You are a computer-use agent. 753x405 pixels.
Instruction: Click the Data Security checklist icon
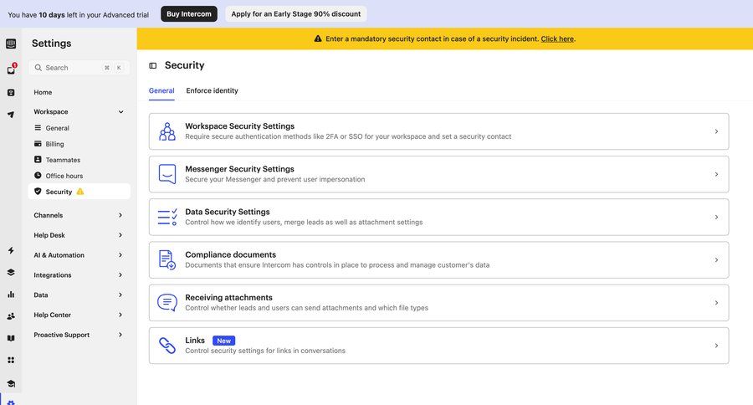[167, 217]
